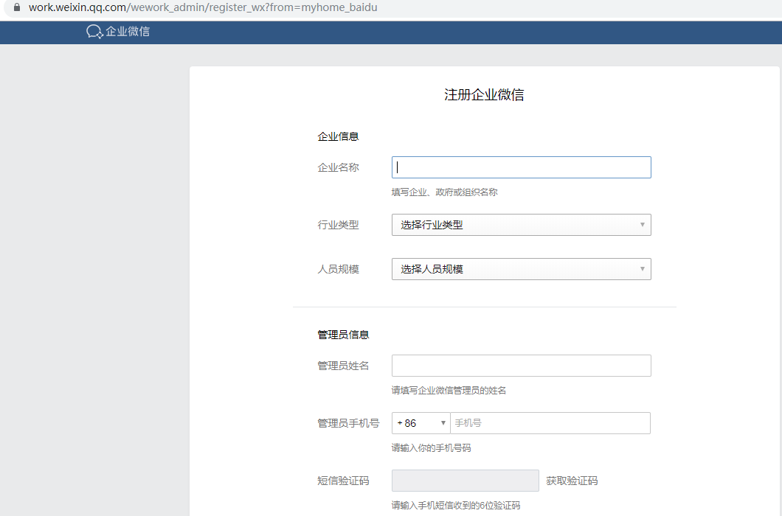Click the 管理员手机号 label
The height and width of the screenshot is (516, 782).
tap(348, 424)
